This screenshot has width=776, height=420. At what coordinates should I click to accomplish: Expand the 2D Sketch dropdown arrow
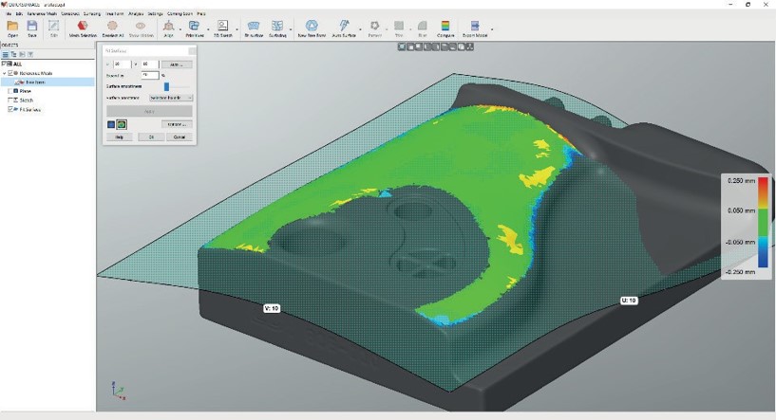coord(237,29)
